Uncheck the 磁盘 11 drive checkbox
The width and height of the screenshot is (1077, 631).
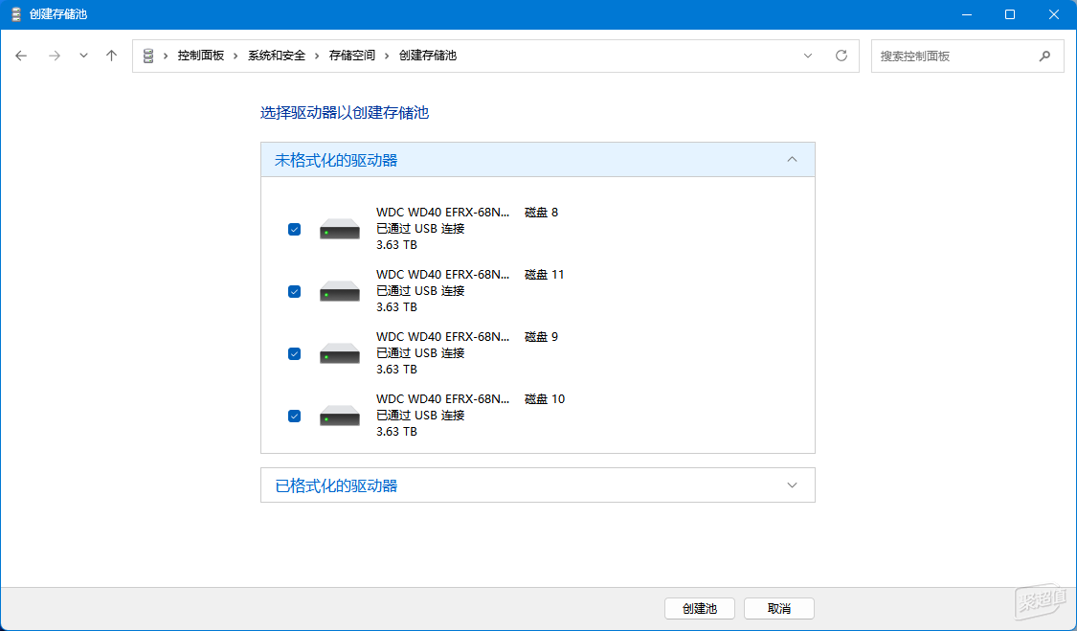[x=294, y=291]
